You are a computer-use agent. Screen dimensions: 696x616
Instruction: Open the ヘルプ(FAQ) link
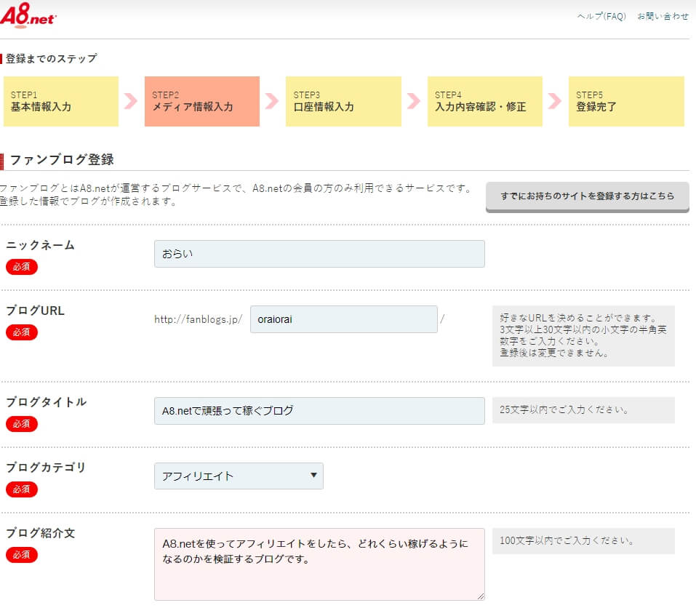click(601, 17)
